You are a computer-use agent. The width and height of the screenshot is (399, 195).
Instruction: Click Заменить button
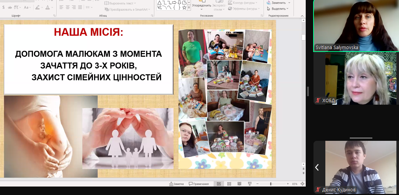coord(276,3)
